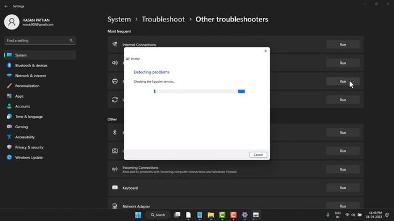Open Privacy & security settings
Screen dimensions: 394x221
pyautogui.click(x=40, y=147)
